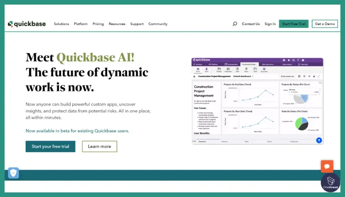Open the Support menu

(137, 24)
